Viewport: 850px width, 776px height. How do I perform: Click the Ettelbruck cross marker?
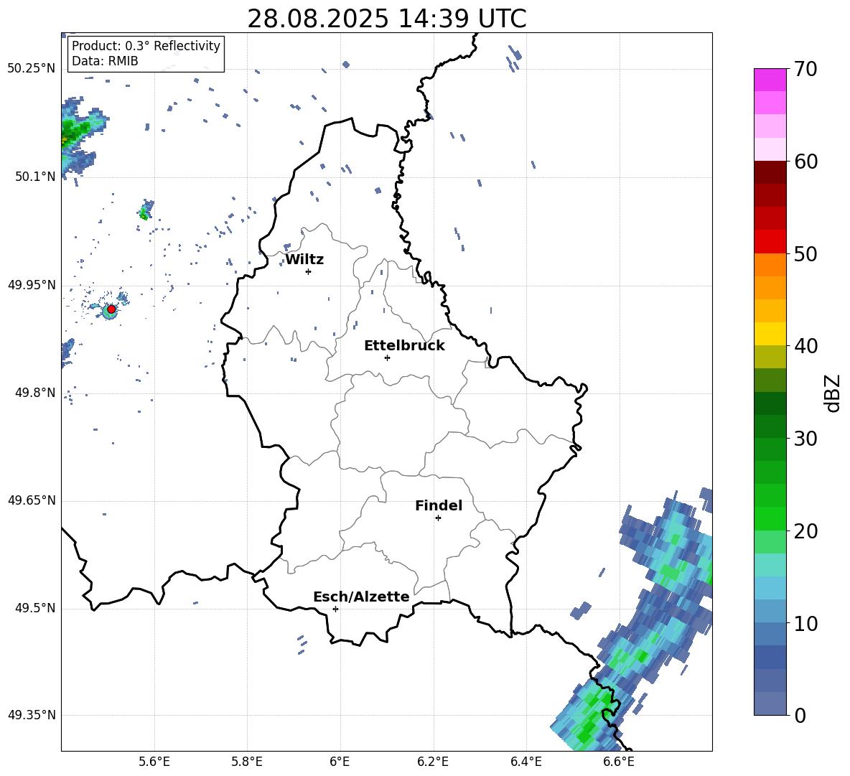[x=387, y=357]
